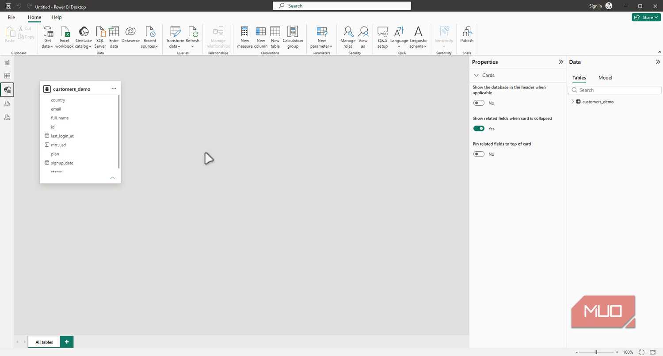
Task: Switch to the Model tab
Action: click(x=605, y=78)
